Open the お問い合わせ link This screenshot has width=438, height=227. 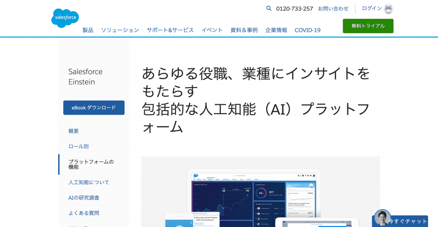(x=333, y=9)
